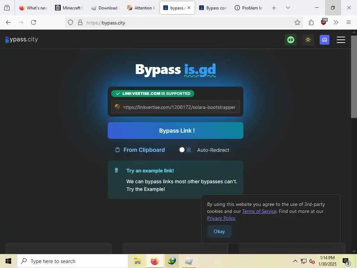Open the Extensions puzzle icon
Screen dimensions: 357x268
(311, 22)
